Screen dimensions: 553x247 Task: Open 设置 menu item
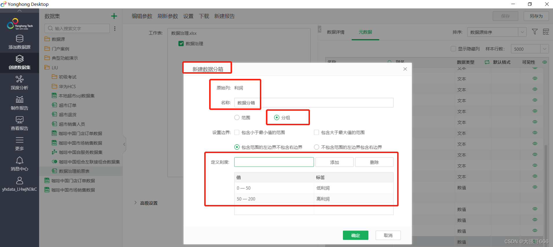188,16
